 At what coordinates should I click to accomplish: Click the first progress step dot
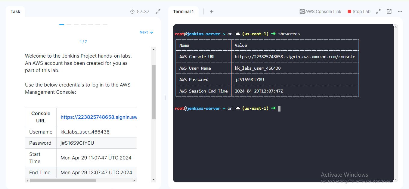point(62,24)
